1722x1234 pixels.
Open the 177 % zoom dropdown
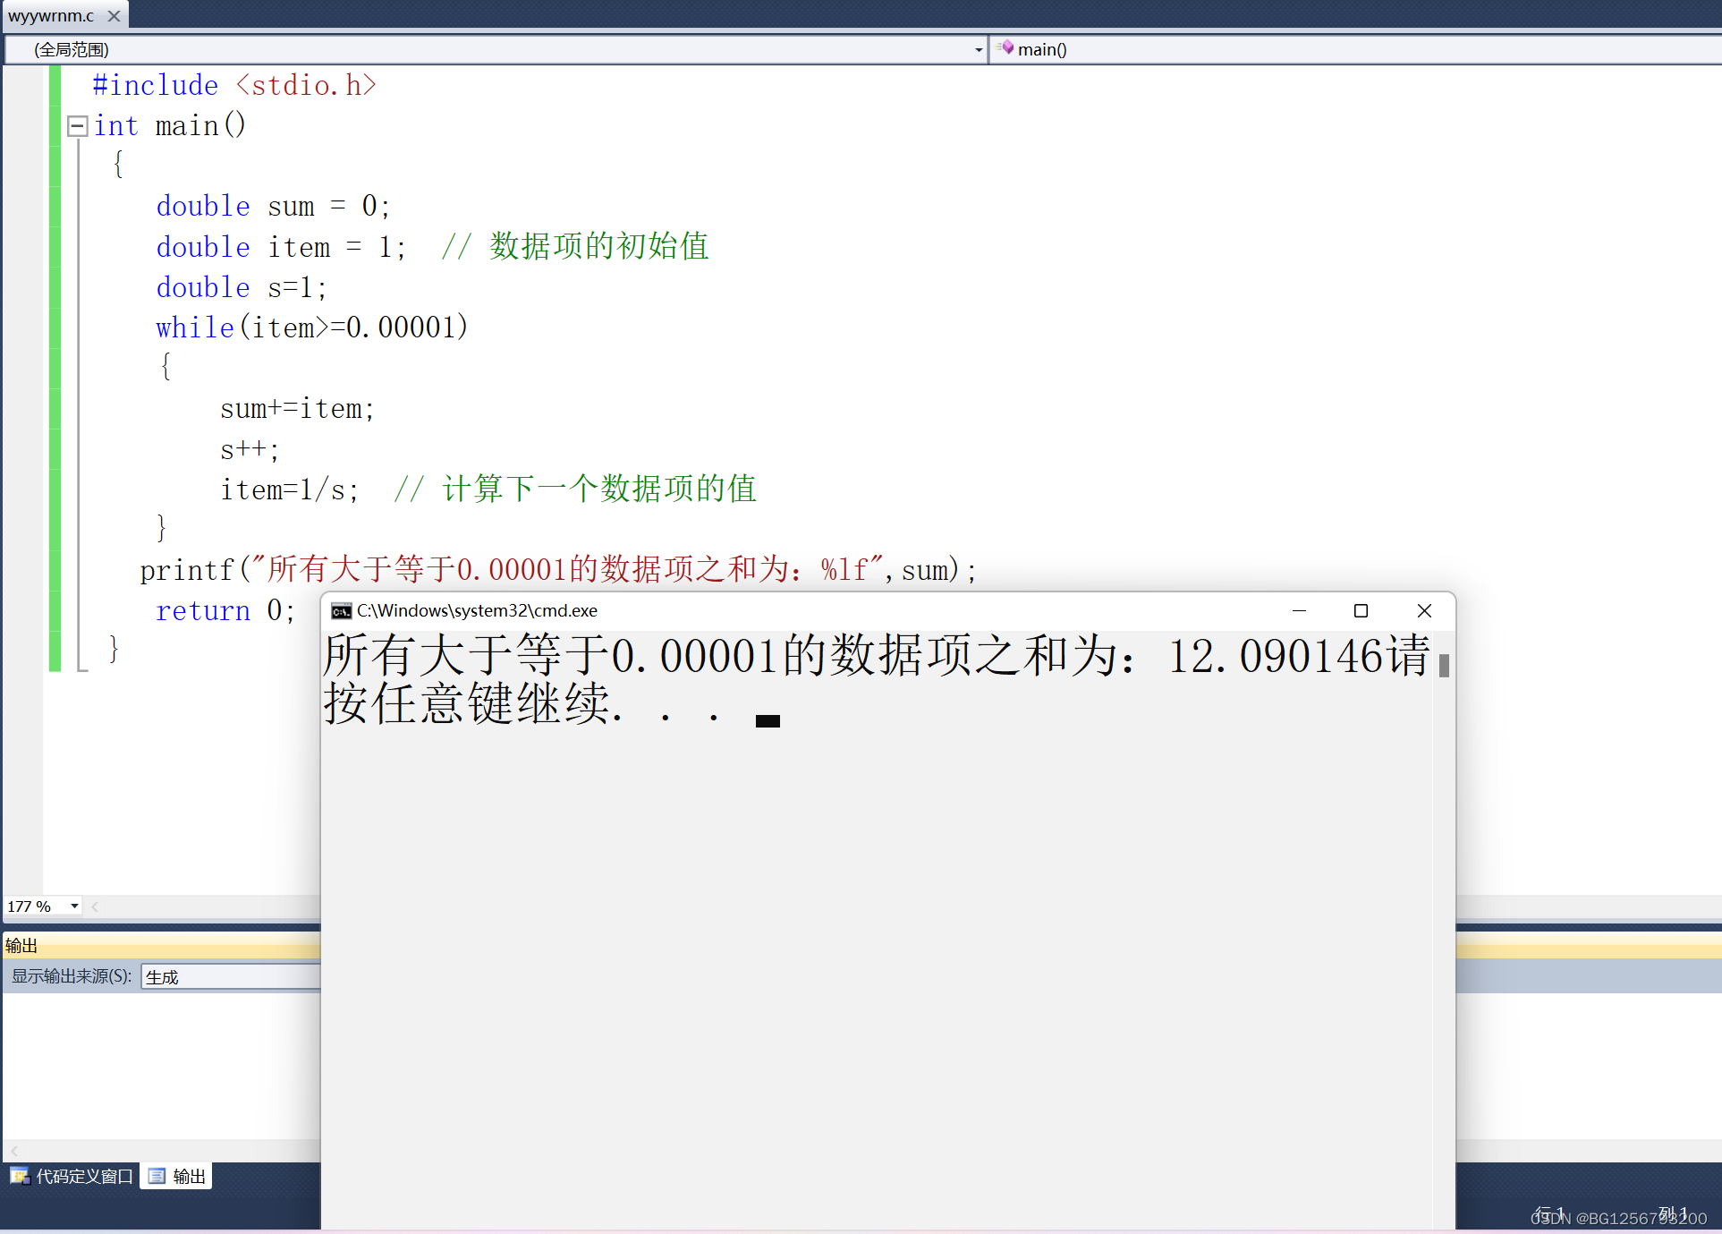point(74,906)
